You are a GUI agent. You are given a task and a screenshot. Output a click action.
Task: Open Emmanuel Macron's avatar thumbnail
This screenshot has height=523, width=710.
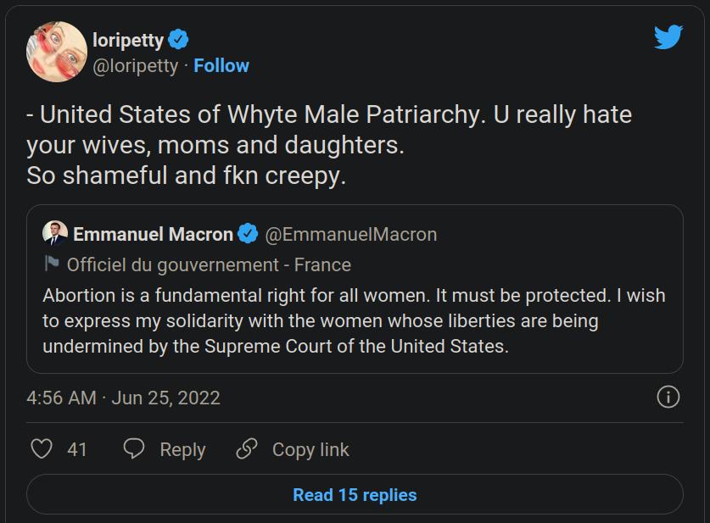(55, 233)
